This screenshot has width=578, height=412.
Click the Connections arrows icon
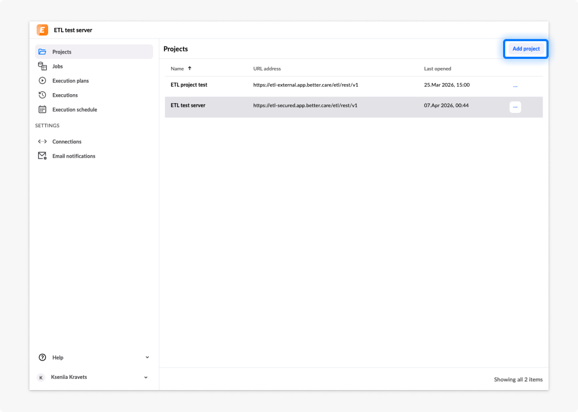[42, 141]
